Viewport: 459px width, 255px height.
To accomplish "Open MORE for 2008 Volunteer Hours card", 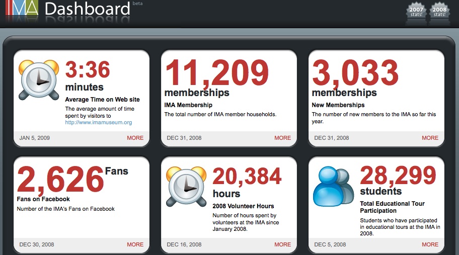I will [282, 244].
